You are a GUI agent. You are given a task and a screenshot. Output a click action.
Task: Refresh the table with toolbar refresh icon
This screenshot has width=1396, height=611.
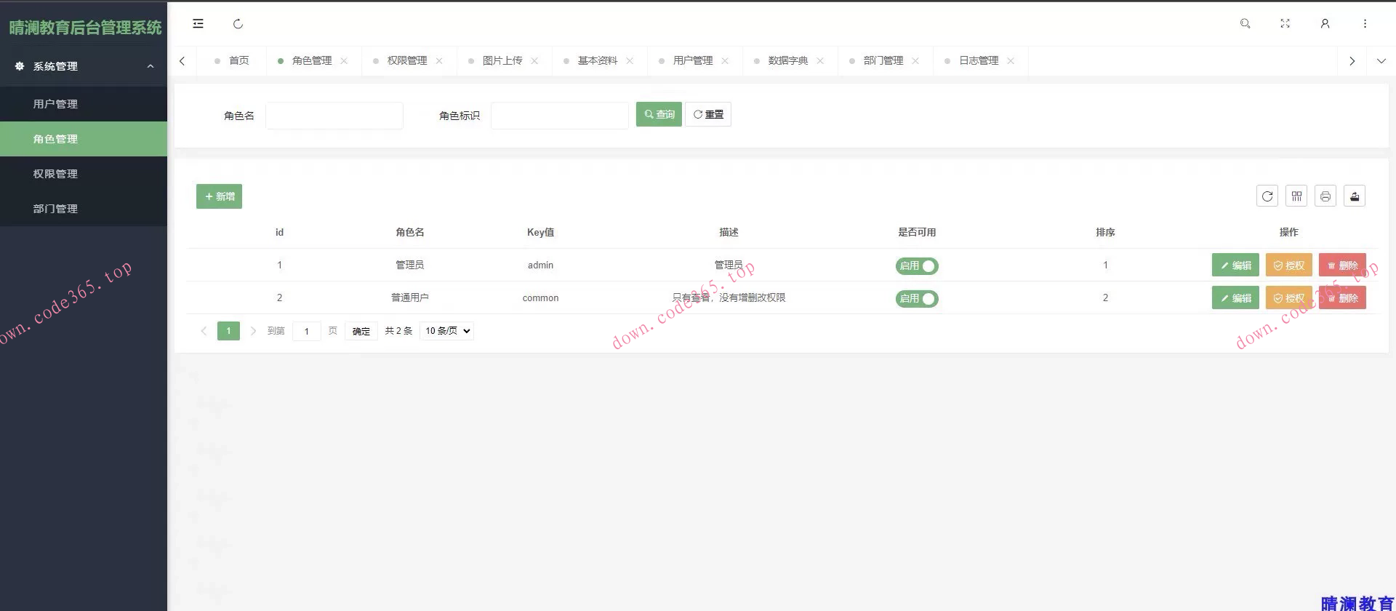coord(1267,196)
